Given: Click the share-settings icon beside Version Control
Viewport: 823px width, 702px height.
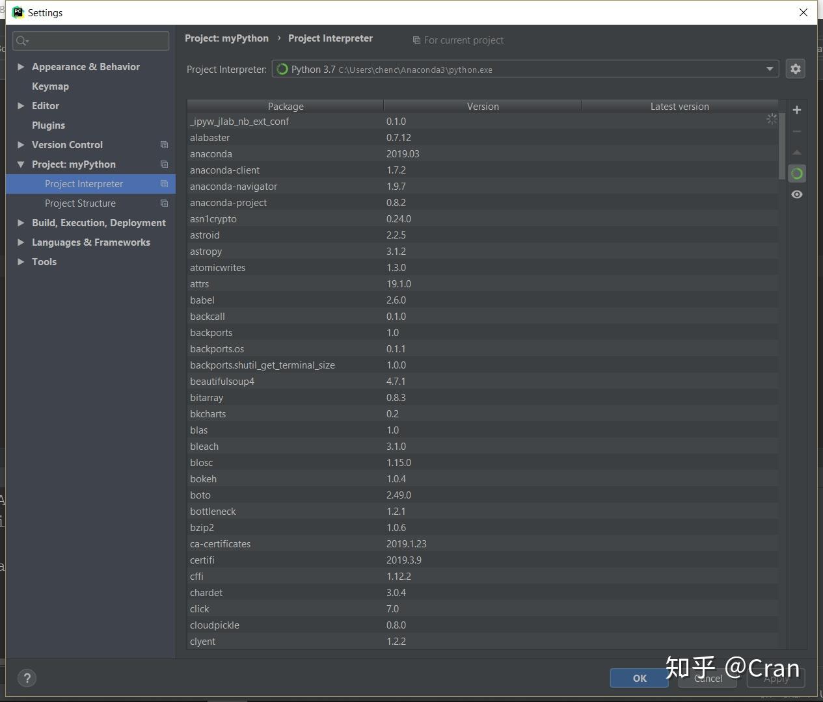Looking at the screenshot, I should (164, 144).
